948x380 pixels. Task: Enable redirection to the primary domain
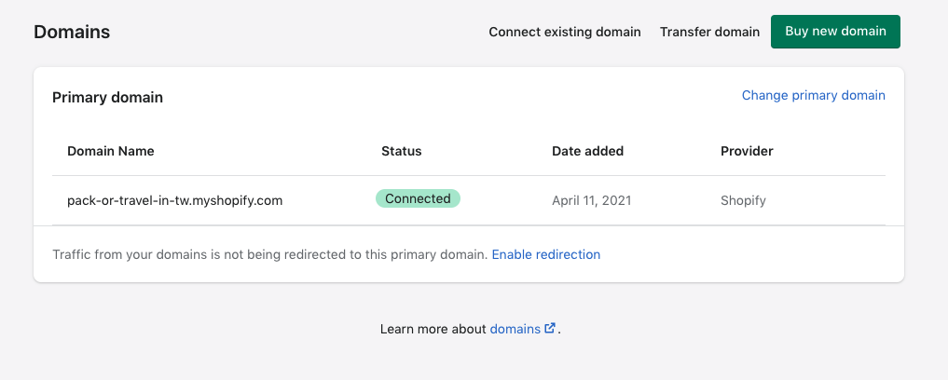click(545, 254)
